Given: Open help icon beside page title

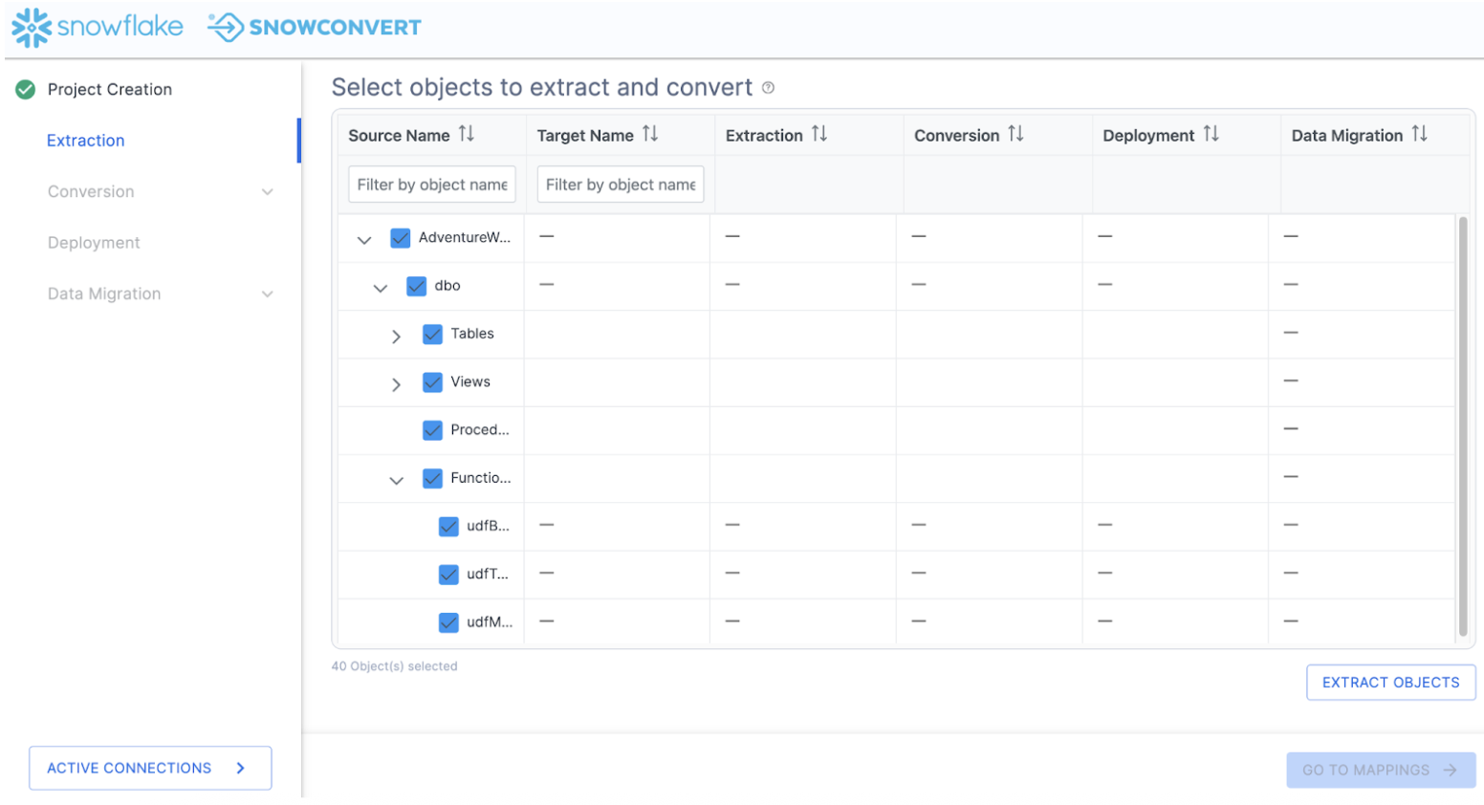Looking at the screenshot, I should pos(768,88).
